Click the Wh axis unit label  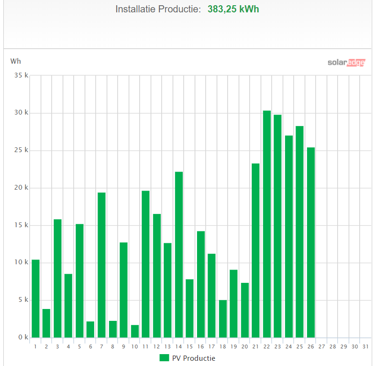click(16, 61)
